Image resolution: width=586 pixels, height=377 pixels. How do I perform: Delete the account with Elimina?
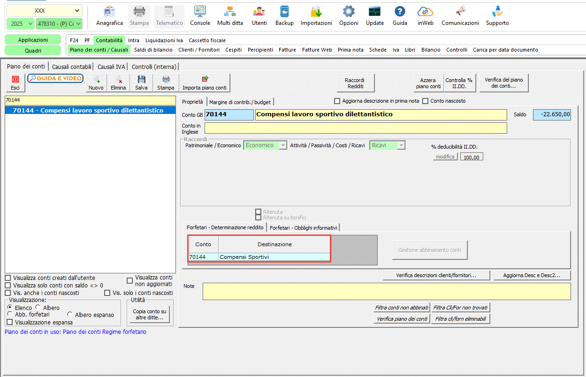[118, 83]
